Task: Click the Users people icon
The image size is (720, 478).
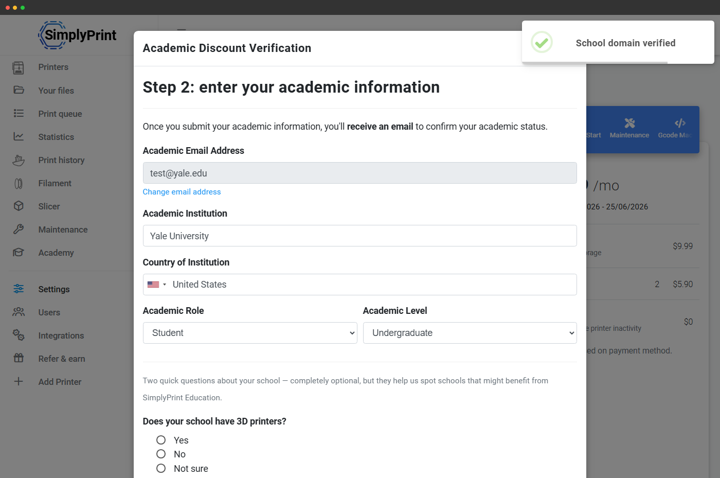Action: click(19, 312)
